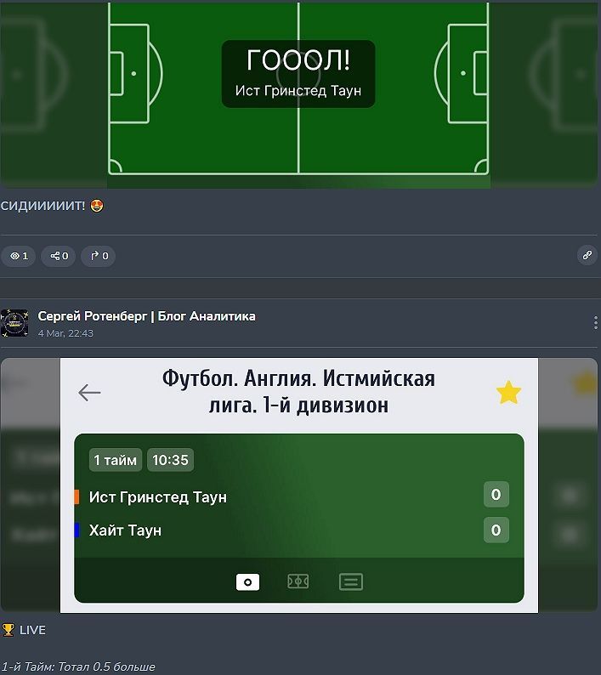Click the views eye counter pill
This screenshot has width=601, height=675.
click(19, 256)
